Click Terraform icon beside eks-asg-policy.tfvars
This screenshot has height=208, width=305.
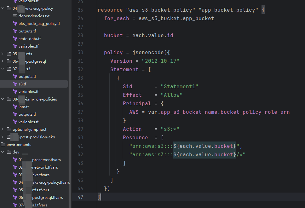tap(15, 182)
